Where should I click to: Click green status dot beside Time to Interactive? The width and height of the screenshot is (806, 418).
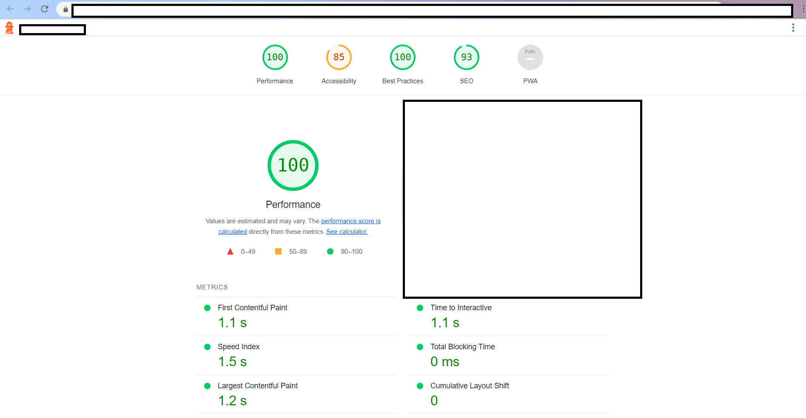(420, 308)
